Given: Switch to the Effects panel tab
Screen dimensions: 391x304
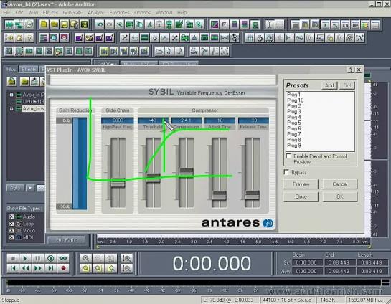Looking at the screenshot, I should 29,70.
